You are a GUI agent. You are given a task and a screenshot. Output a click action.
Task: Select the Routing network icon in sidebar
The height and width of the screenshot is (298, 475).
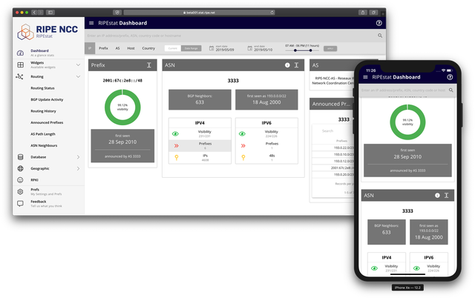point(19,76)
